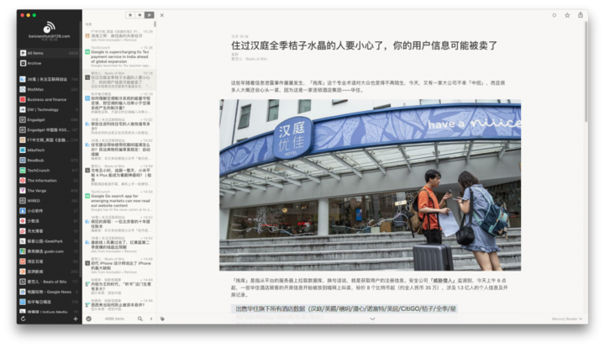The image size is (605, 348).
Task: Open the 14:58 小米平板 4 Plus article
Action: coord(118,175)
